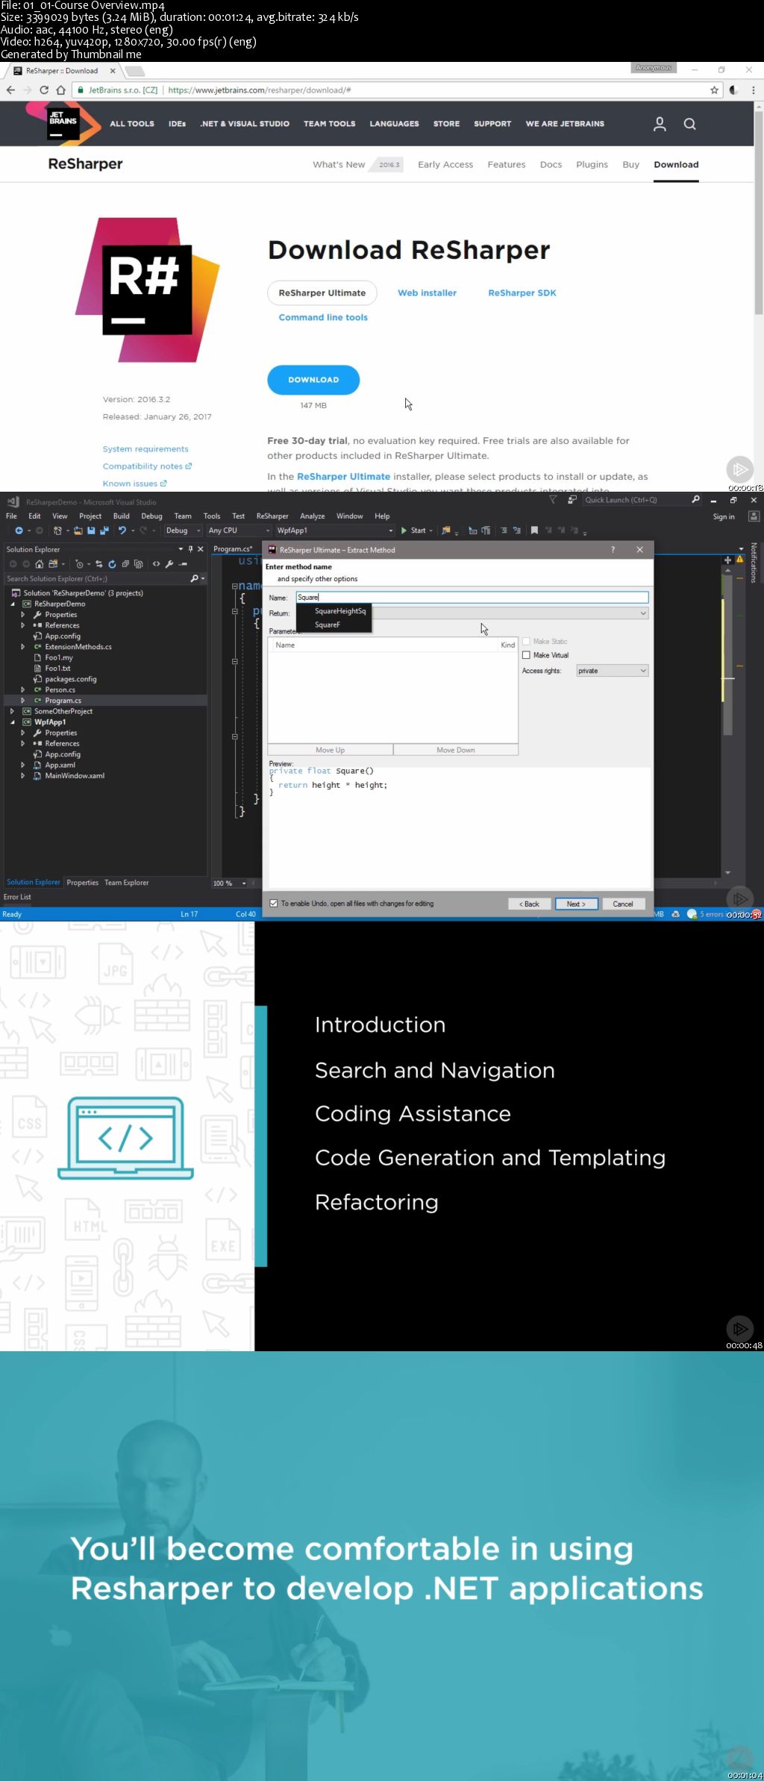Screen dimensions: 764x1781
Task: Click the search magnifier on the JetBrains site
Action: 690,124
